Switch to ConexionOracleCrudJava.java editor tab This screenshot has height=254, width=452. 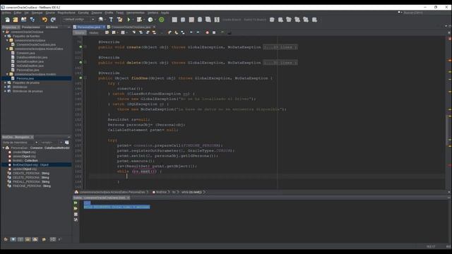point(131,27)
